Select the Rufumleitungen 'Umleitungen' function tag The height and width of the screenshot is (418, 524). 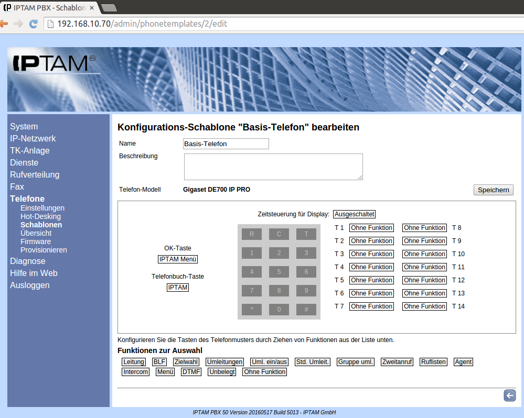coord(224,362)
